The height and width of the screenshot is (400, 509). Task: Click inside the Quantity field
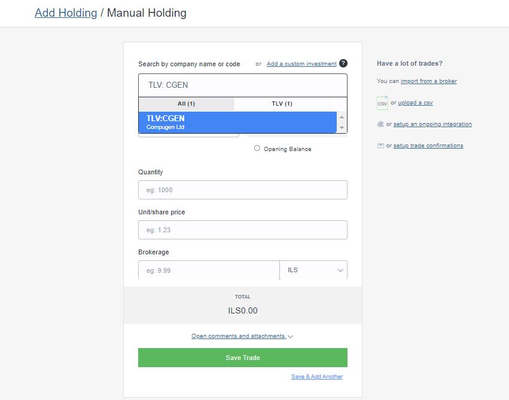point(242,189)
